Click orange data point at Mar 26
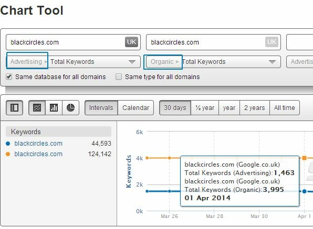 coord(169,158)
